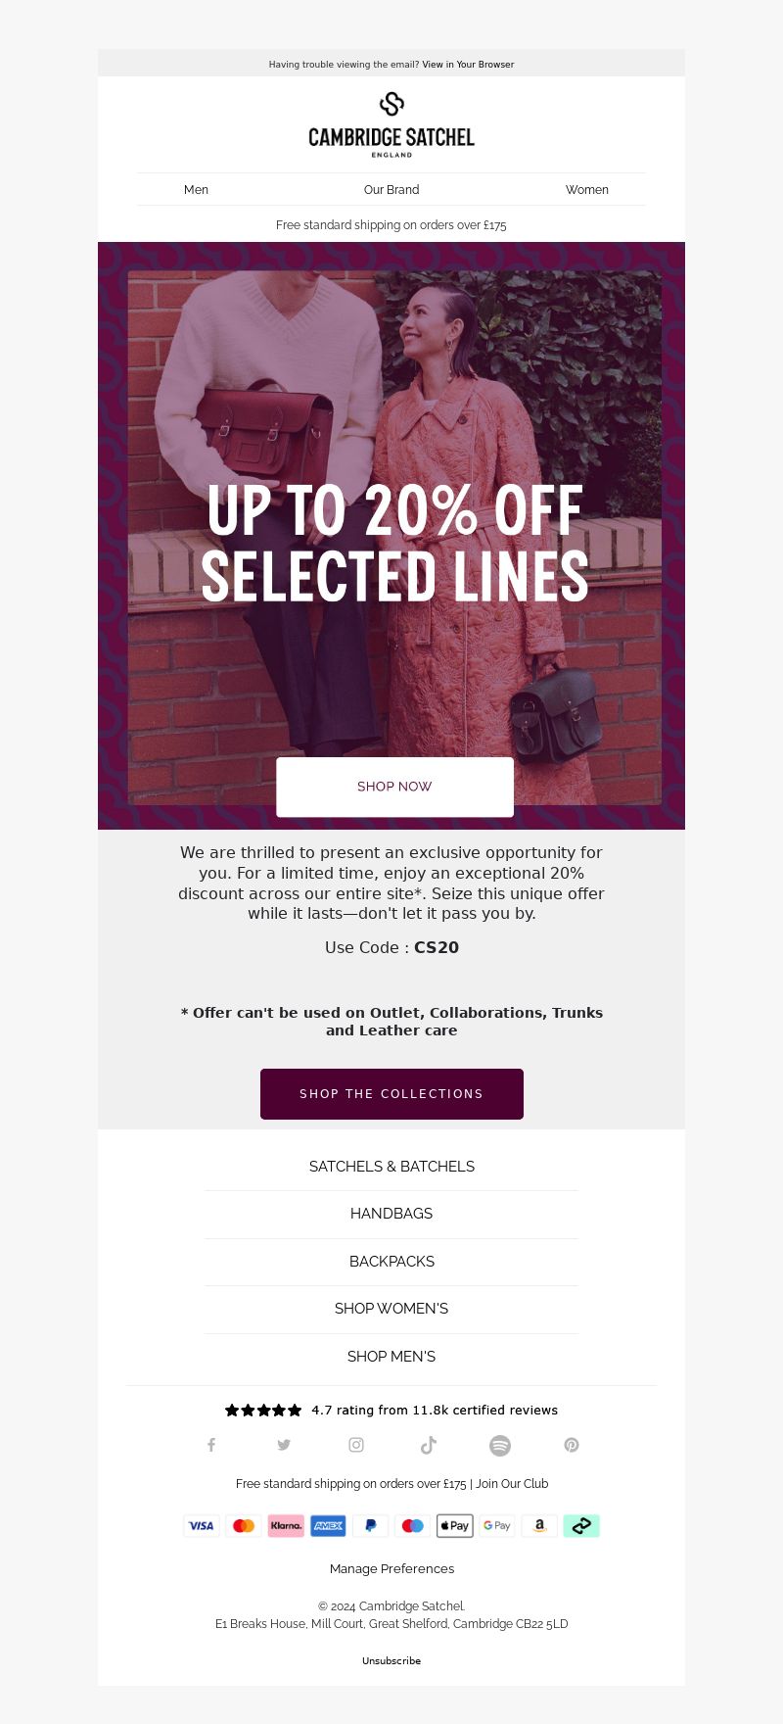The image size is (783, 1724).
Task: Select the Men navigation item
Action: click(x=196, y=190)
